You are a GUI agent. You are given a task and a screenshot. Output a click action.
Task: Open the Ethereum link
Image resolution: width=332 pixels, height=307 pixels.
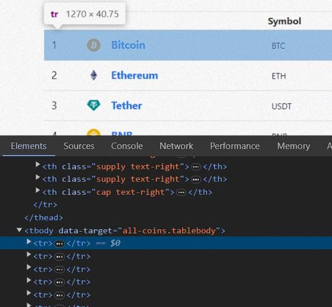[134, 75]
